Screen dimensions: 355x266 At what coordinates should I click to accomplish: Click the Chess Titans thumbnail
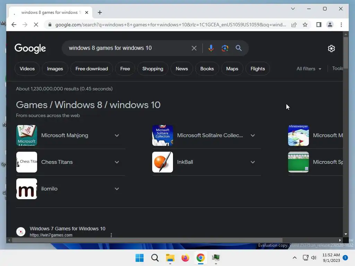pos(27,162)
